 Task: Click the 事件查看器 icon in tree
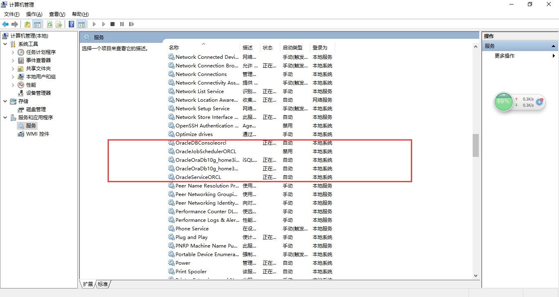[x=21, y=60]
